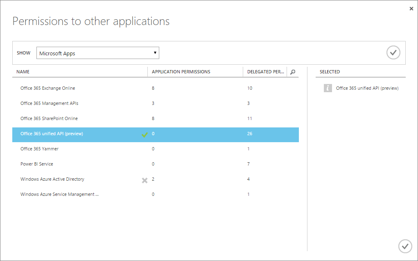Select Office 365 Yammer row
The width and height of the screenshot is (418, 261).
coord(156,149)
